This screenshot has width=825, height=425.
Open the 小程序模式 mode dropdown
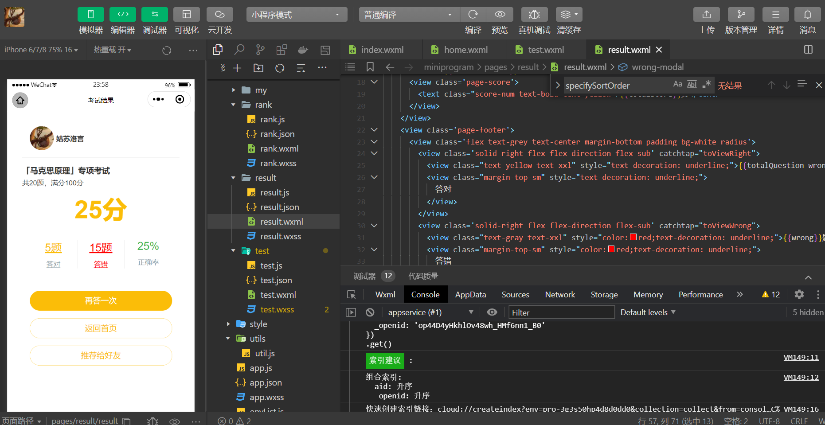click(x=296, y=15)
